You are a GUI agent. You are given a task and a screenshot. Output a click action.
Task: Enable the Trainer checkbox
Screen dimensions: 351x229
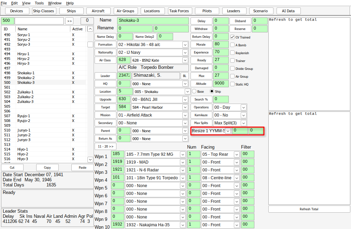[233, 61]
